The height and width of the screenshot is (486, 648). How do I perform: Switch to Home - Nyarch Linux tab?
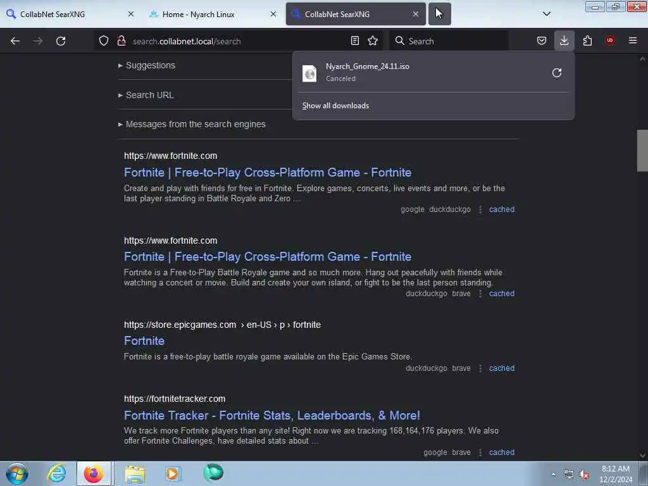click(213, 14)
